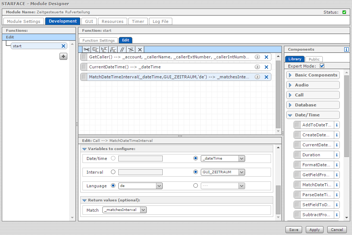Click the scissors cut icon in toolbar
Image resolution: width=352 pixels, height=235 pixels.
[86, 50]
